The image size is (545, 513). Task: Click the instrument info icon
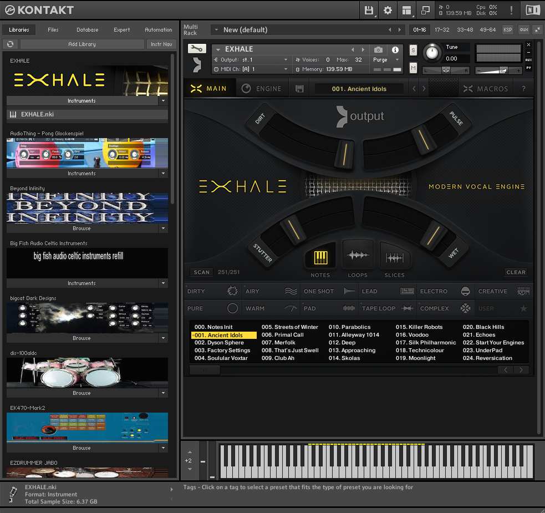pos(395,50)
